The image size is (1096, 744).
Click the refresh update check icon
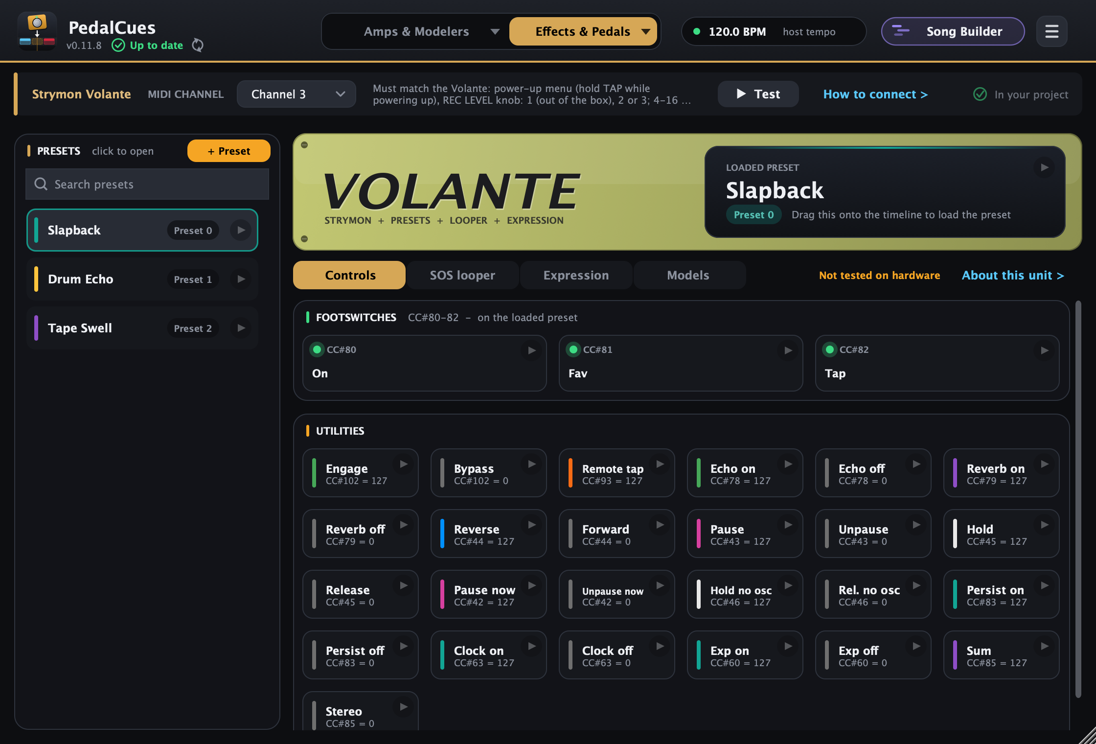198,45
